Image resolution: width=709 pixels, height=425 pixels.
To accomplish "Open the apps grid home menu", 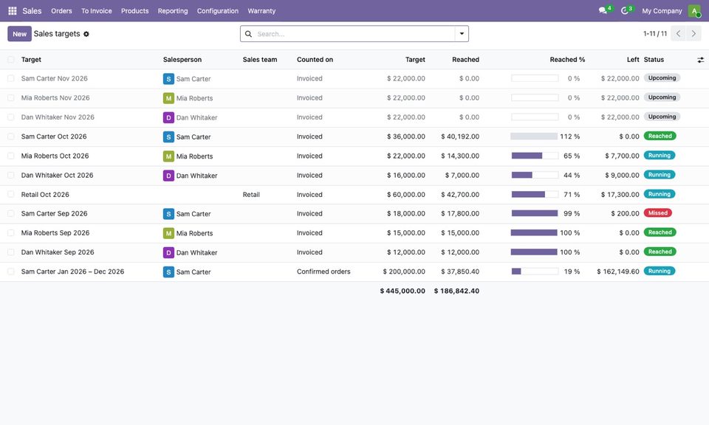I will pyautogui.click(x=13, y=11).
